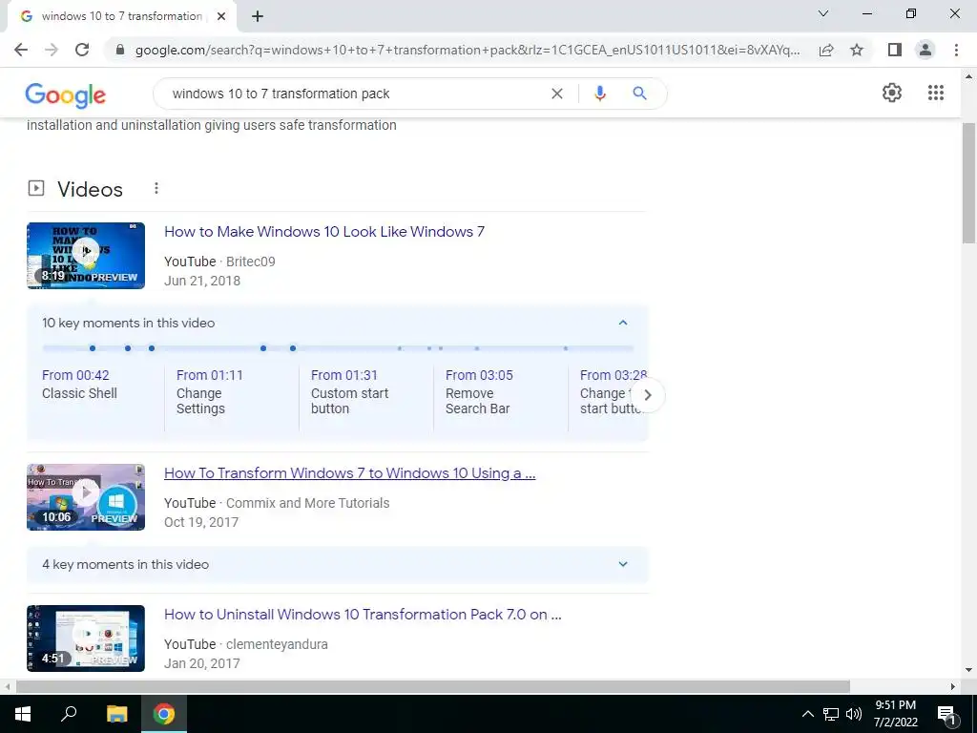Show hidden system tray icons
Image resolution: width=977 pixels, height=733 pixels.
(x=807, y=714)
